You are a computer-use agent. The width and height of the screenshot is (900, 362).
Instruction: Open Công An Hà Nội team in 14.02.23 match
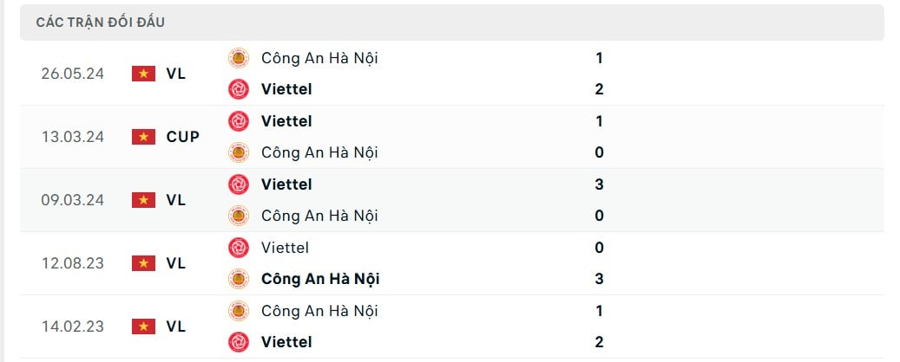click(319, 311)
